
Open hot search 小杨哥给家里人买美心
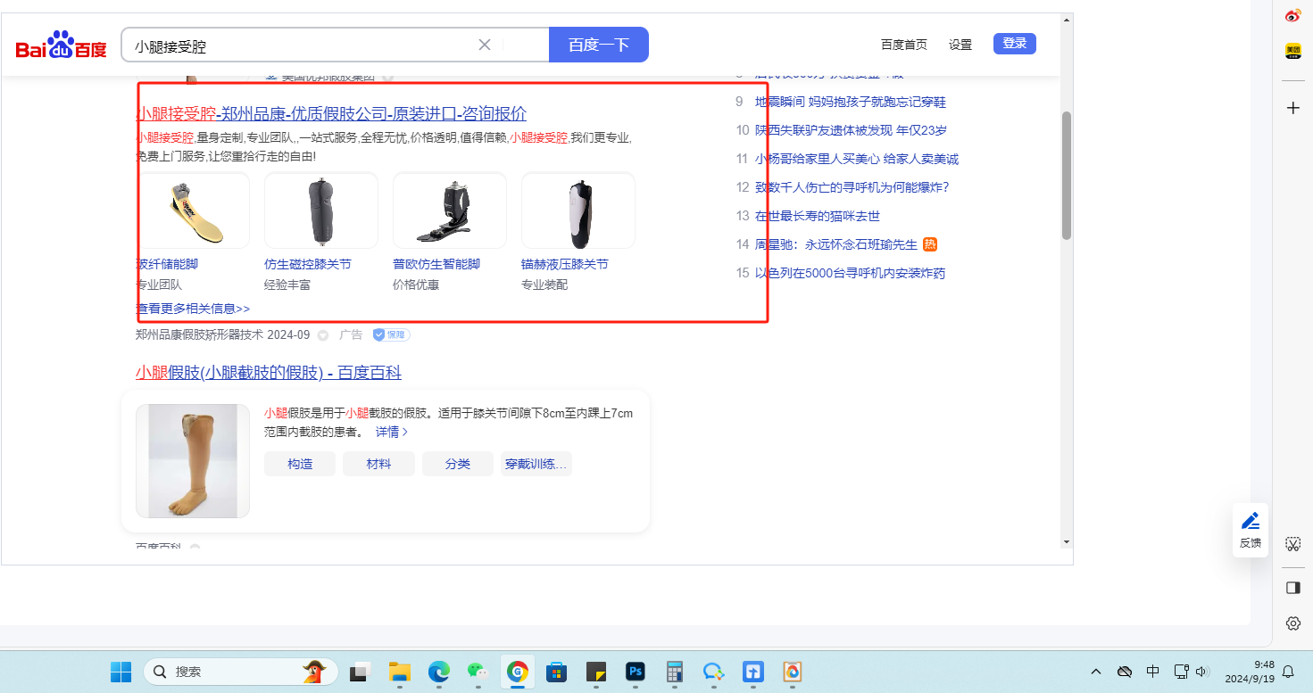[x=857, y=159]
